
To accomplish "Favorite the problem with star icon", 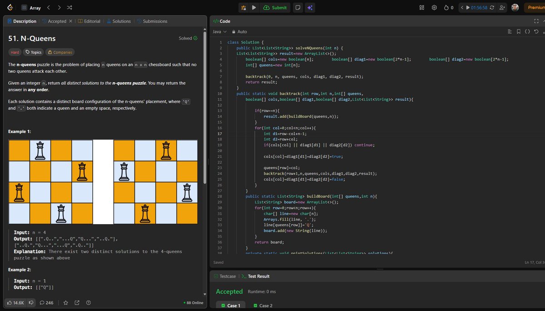I will [65, 302].
